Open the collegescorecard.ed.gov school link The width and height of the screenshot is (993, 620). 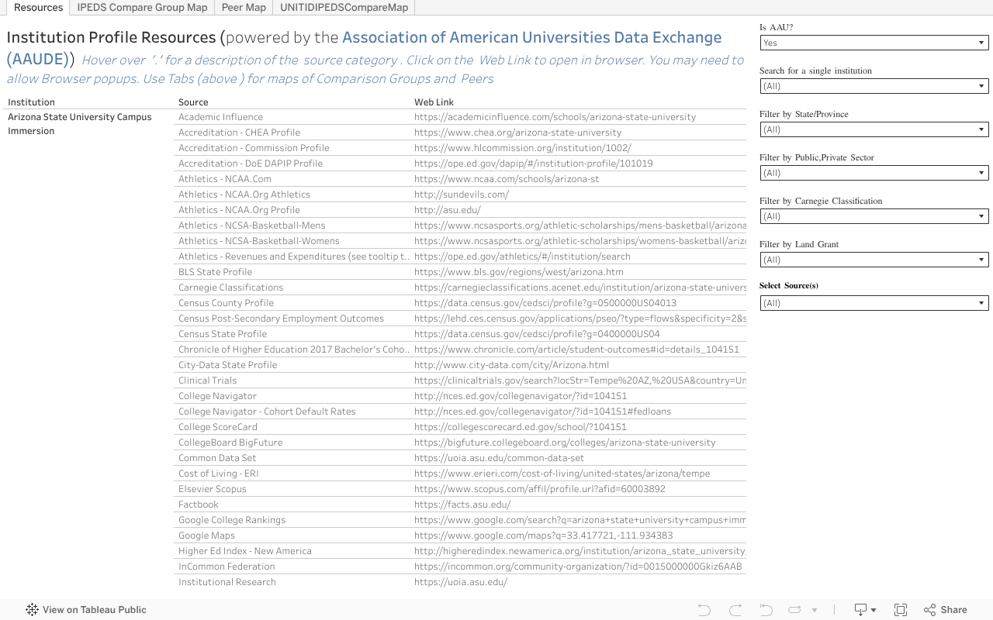(520, 427)
